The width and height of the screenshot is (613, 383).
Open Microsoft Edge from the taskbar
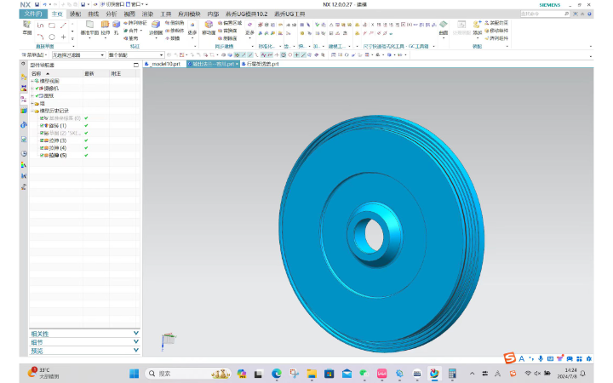[277, 374]
